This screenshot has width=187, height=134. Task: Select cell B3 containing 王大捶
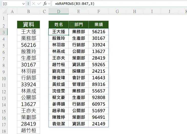coord(29,32)
